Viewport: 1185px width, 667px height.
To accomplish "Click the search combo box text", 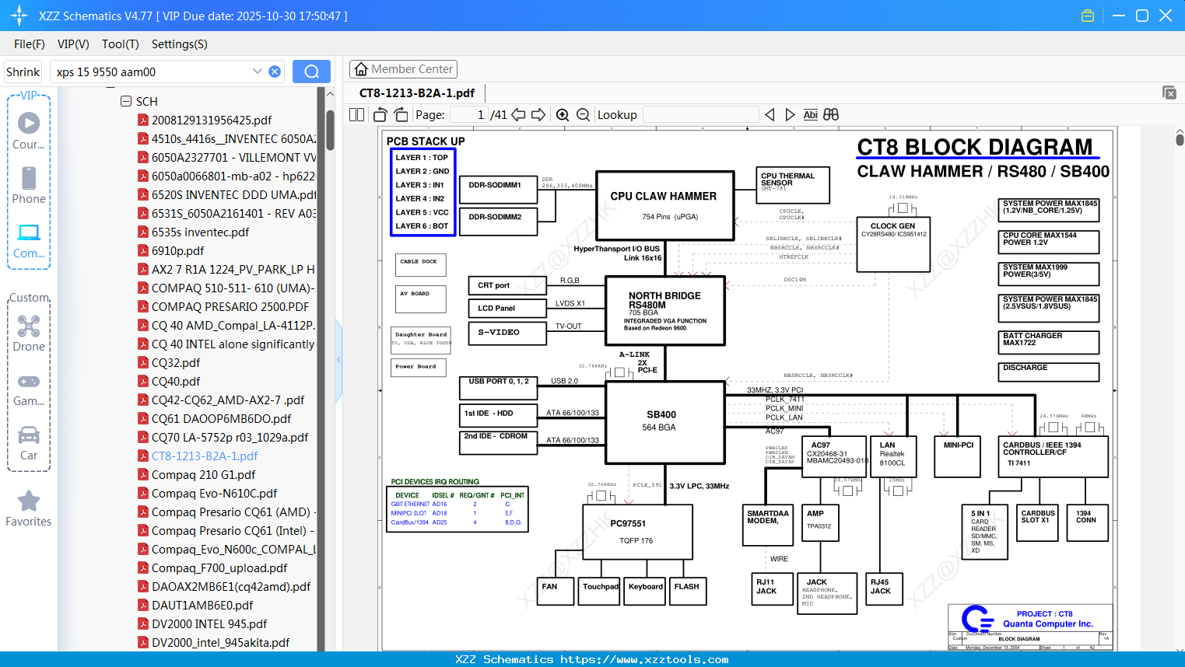I will coord(106,72).
